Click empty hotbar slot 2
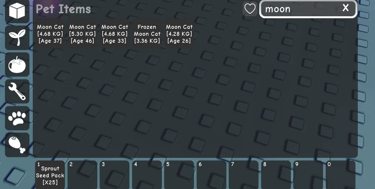The image size is (375, 189). click(82, 175)
